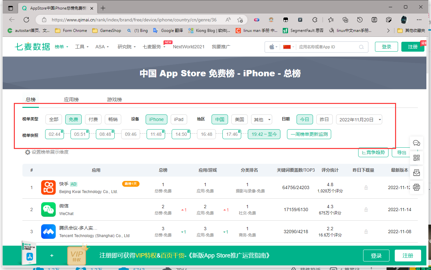431x270 pixels.
Task: Click the lock site-info icon in the address bar
Action: [44, 20]
